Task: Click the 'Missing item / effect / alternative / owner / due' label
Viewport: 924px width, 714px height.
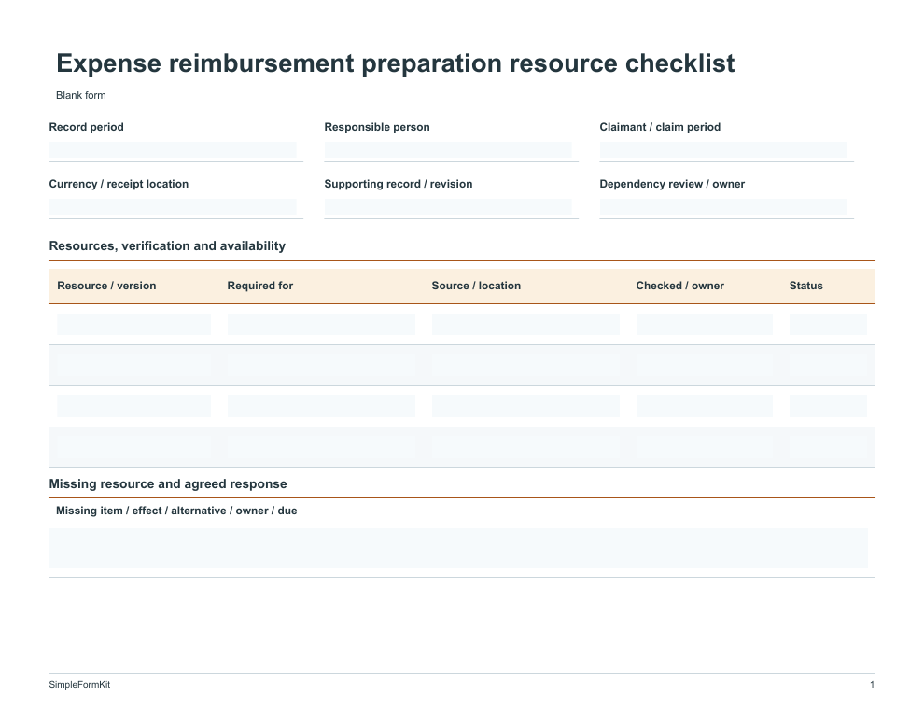Action: 176,511
